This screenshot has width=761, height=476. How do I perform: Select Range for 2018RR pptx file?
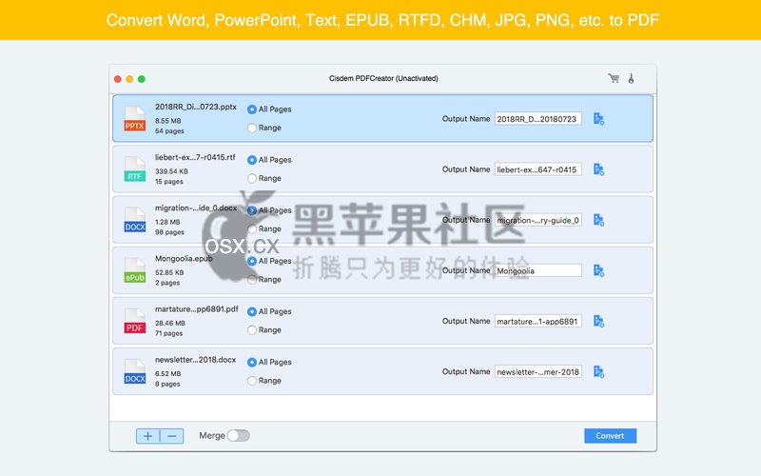[x=252, y=128]
